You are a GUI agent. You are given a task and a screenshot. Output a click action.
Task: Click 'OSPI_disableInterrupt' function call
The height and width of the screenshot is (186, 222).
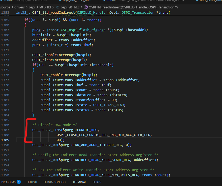[54, 55]
